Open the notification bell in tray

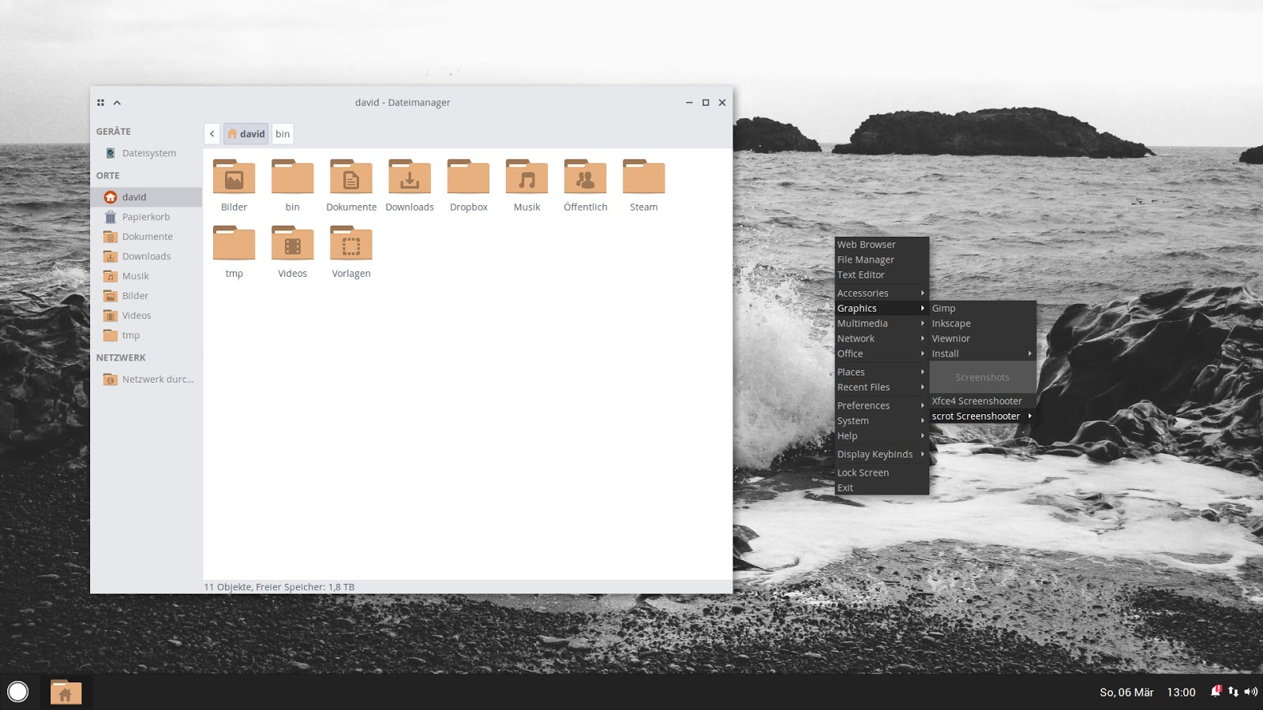point(1216,691)
